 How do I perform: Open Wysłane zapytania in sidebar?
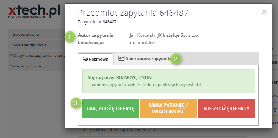click(30, 45)
